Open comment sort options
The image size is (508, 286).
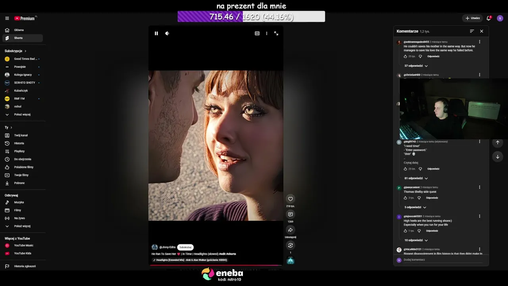tap(472, 31)
